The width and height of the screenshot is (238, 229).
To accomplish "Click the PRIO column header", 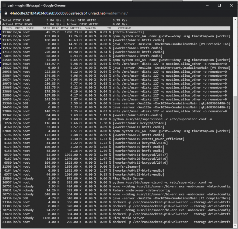I will [19, 28].
